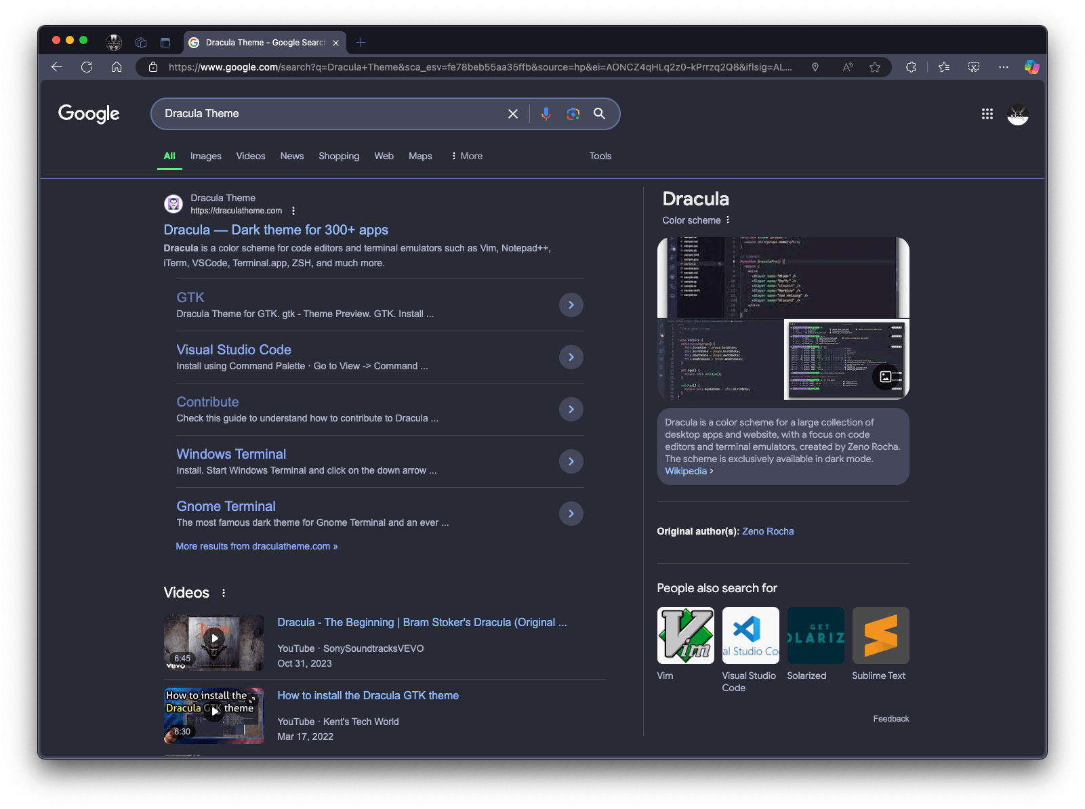
Task: Open the image viewer icon on the Dracula screenshots
Action: pyautogui.click(x=885, y=377)
